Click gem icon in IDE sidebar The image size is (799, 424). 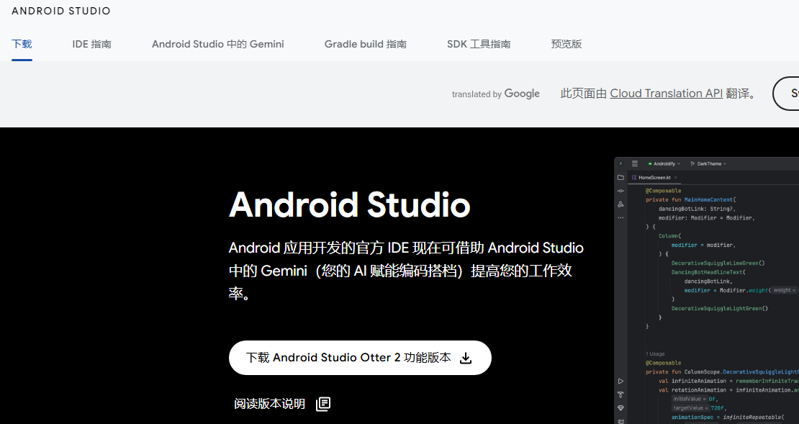point(620,408)
